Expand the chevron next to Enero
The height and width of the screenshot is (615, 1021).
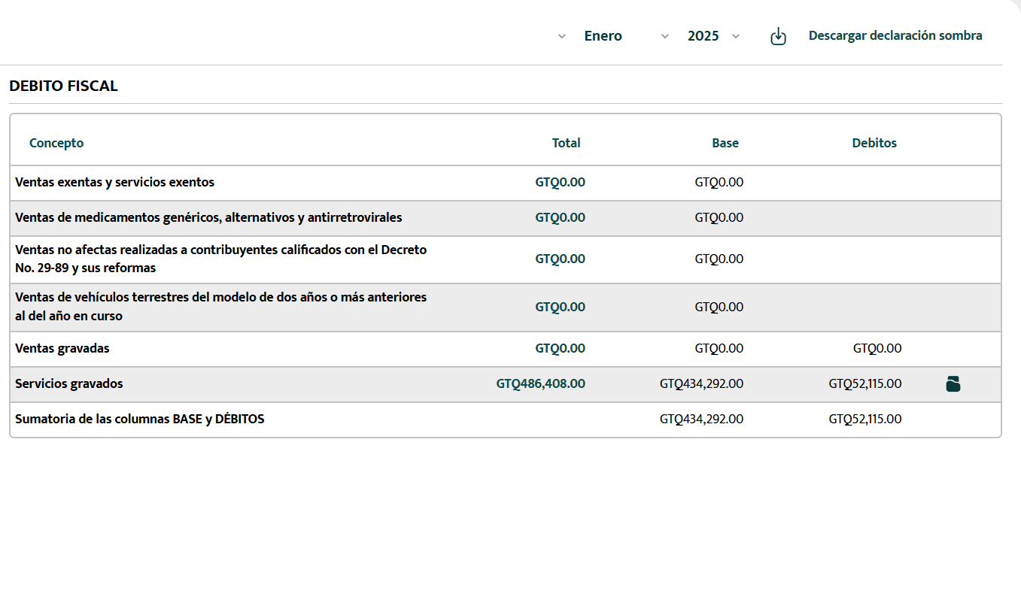tap(664, 35)
